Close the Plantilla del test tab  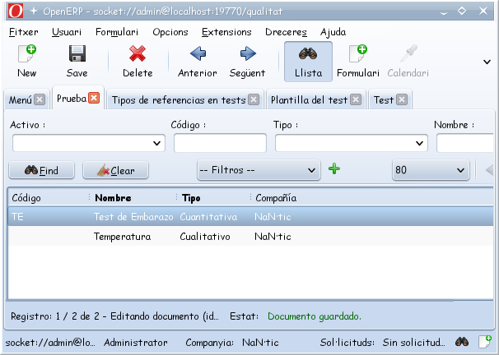click(356, 99)
